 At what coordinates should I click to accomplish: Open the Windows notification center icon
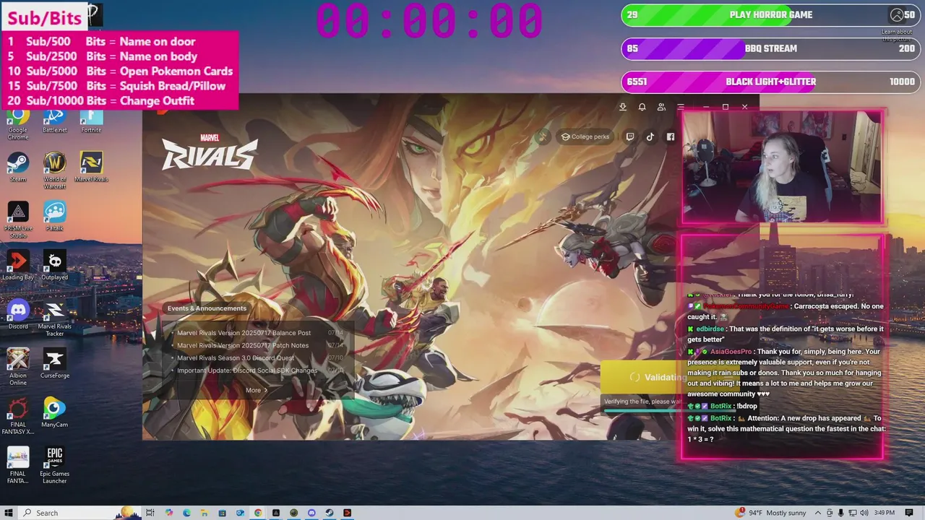(909, 513)
